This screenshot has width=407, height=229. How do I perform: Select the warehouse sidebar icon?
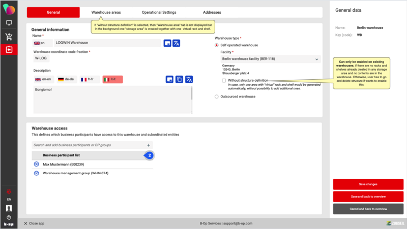click(9, 49)
